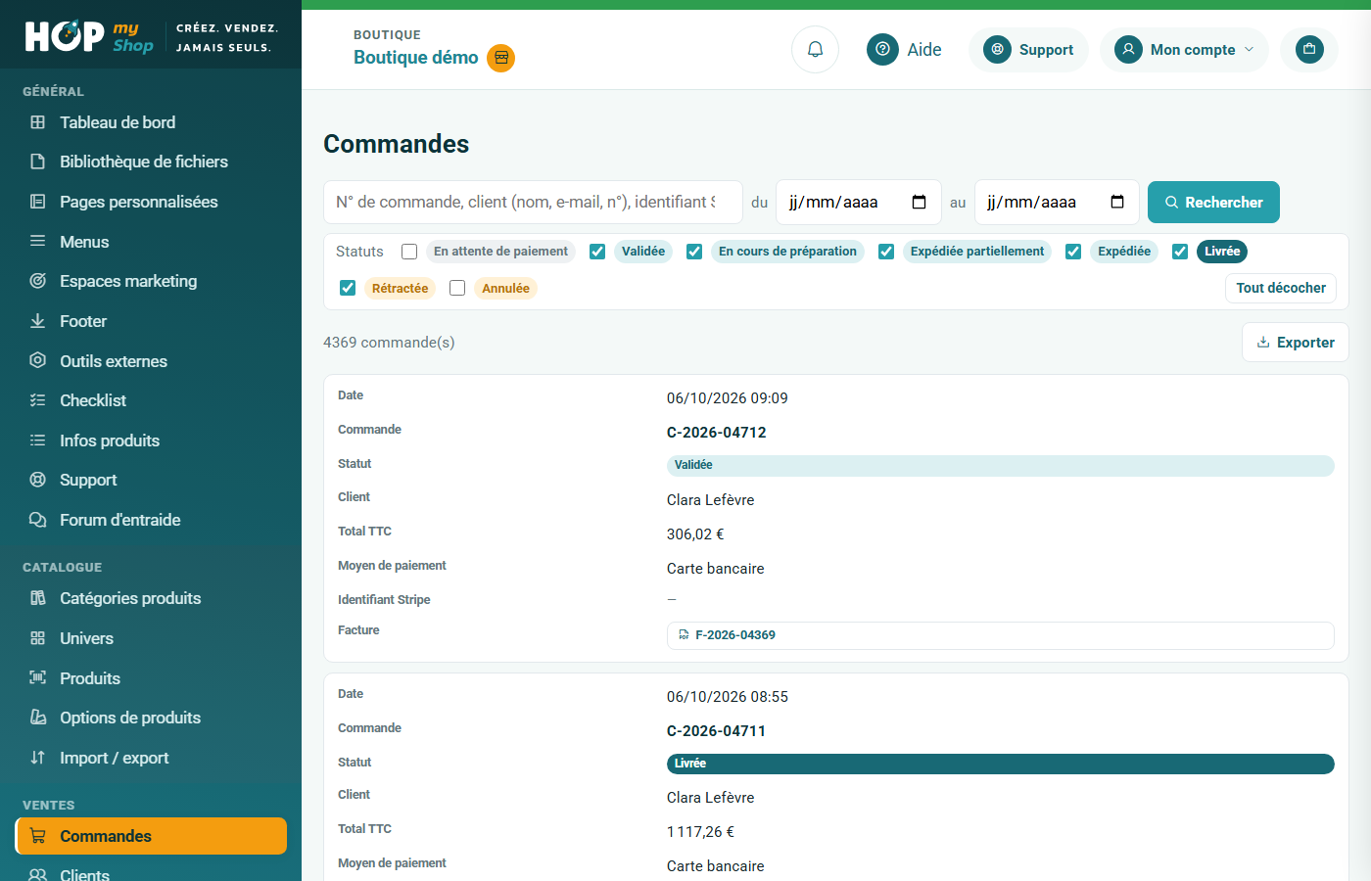The width and height of the screenshot is (1371, 881).
Task: Click the Espaces marketing target icon
Action: click(37, 281)
